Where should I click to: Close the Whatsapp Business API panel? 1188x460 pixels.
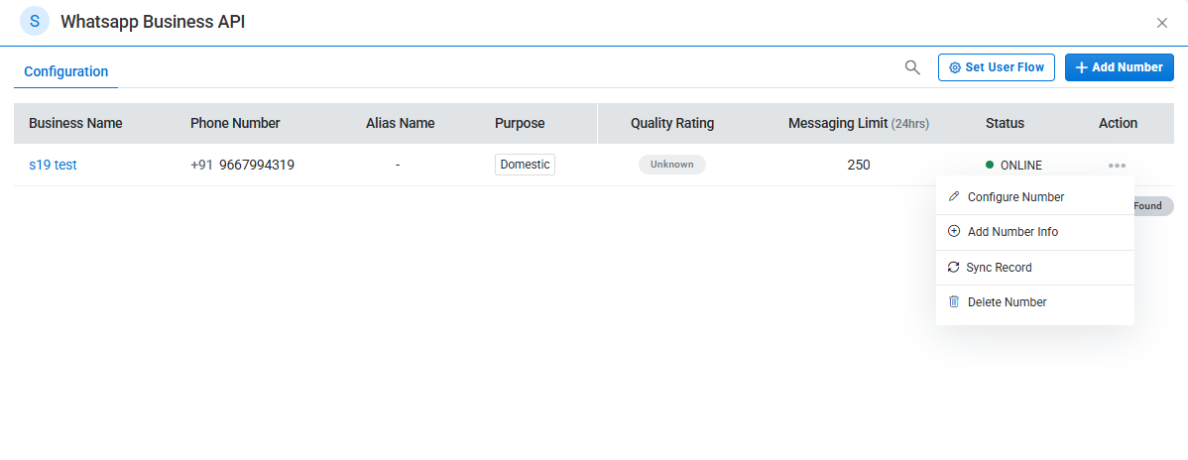pos(1161,23)
